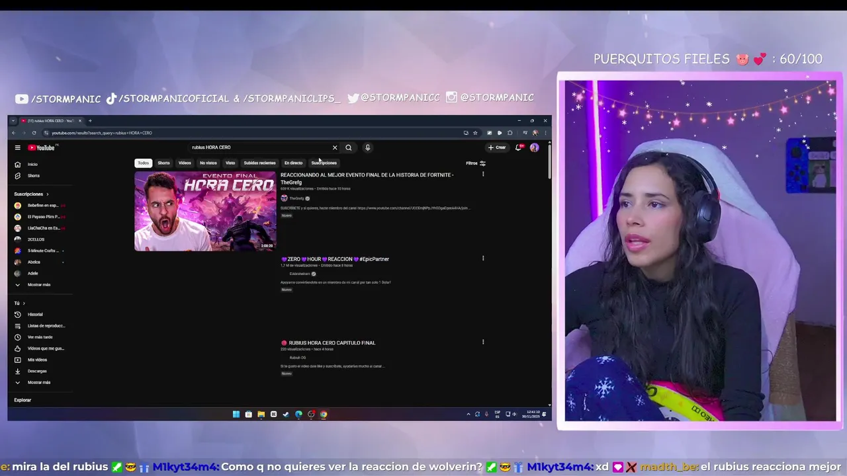Image resolution: width=847 pixels, height=476 pixels.
Task: Open the YouTube hamburger guide menu
Action: coord(18,147)
